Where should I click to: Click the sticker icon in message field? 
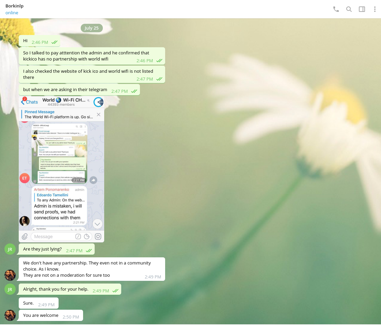tap(87, 237)
